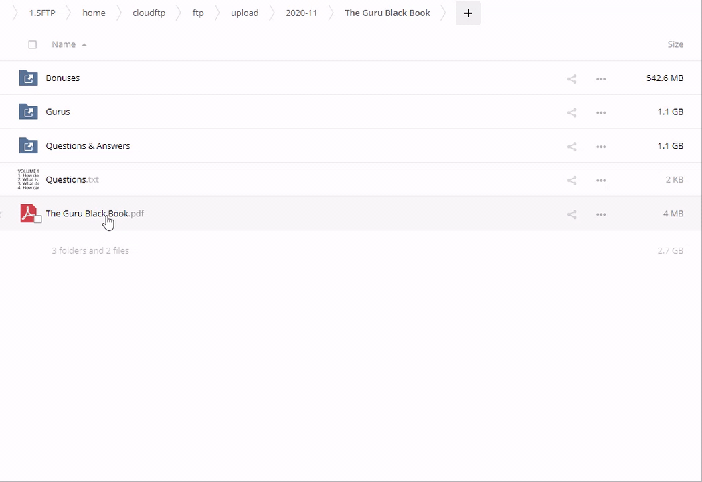The width and height of the screenshot is (702, 482).
Task: Click the share icon for Bonuses folder
Action: coord(572,79)
